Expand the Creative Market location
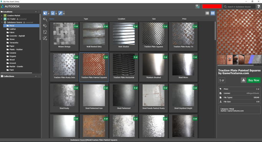 [x=2, y=15]
